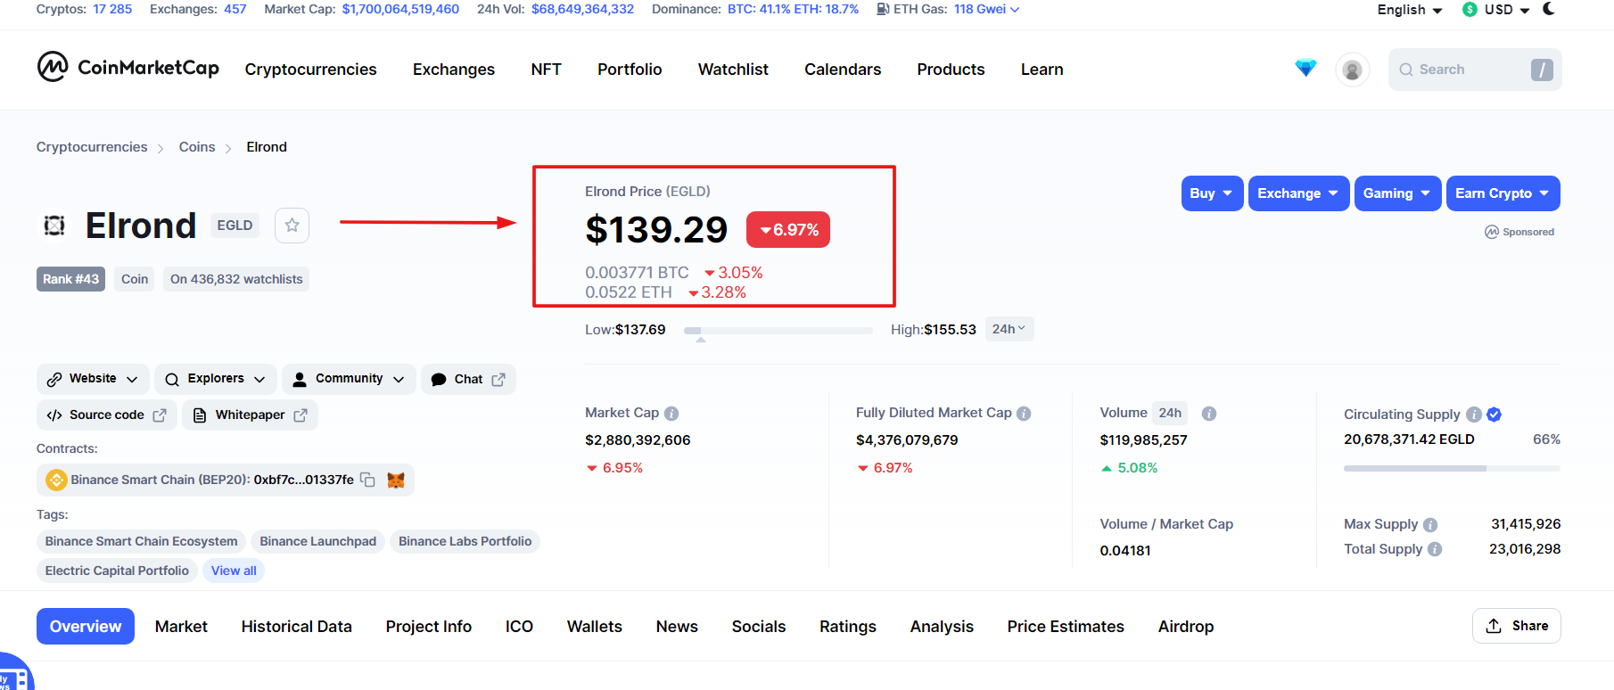This screenshot has width=1614, height=690.
Task: Open the Exchange dropdown button
Action: (1298, 193)
